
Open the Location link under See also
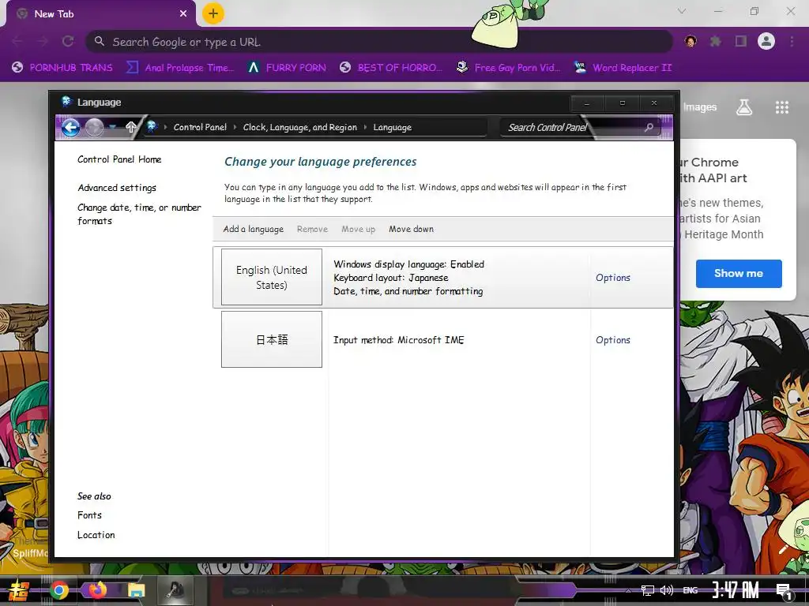click(x=96, y=535)
